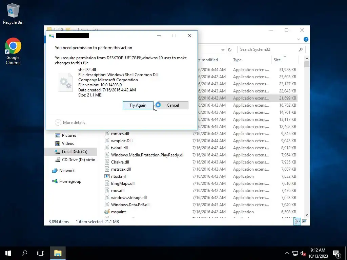This screenshot has width=347, height=260.
Task: Open Action Center notifications icon
Action: point(336,254)
